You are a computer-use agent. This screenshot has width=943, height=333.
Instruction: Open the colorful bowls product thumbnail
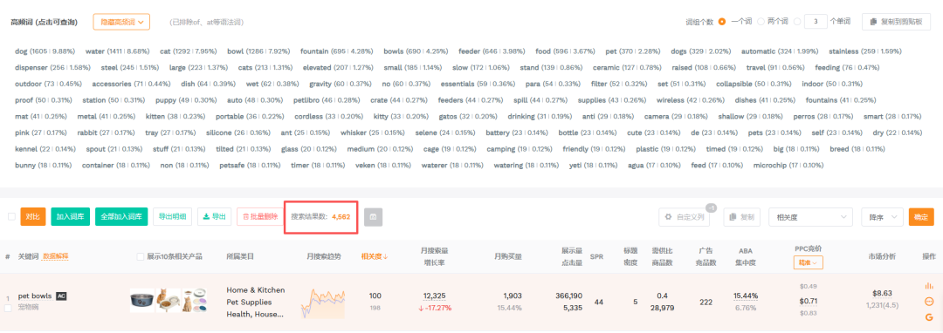tap(195, 300)
